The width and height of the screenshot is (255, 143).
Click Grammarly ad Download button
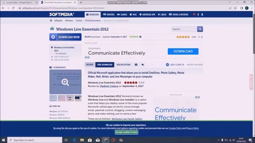pos(183,51)
